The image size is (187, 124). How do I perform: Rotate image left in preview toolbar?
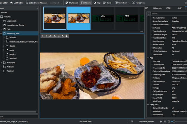click(50, 36)
